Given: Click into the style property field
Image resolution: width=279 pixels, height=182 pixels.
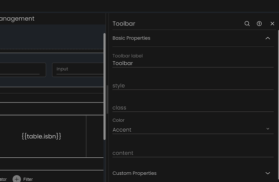Looking at the screenshot, I should [193, 86].
